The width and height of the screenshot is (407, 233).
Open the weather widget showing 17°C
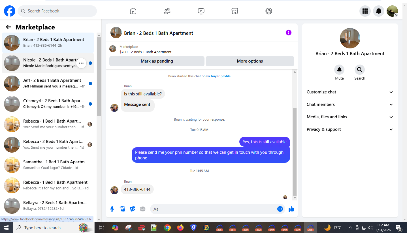point(333,228)
